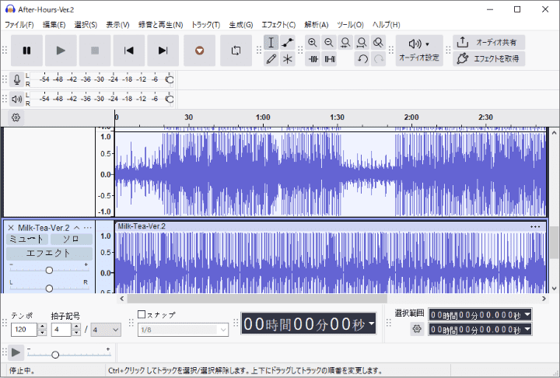Click the Zoom In magnifier icon
Viewport: 560px width, 378px height.
(313, 42)
